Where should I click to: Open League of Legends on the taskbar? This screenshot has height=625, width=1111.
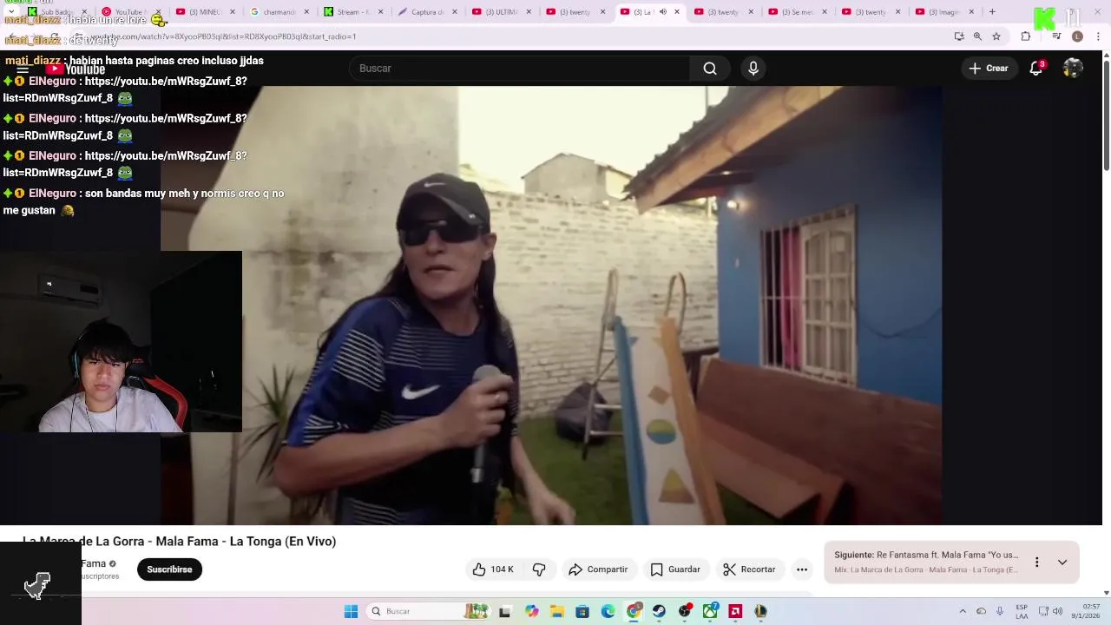point(760,611)
